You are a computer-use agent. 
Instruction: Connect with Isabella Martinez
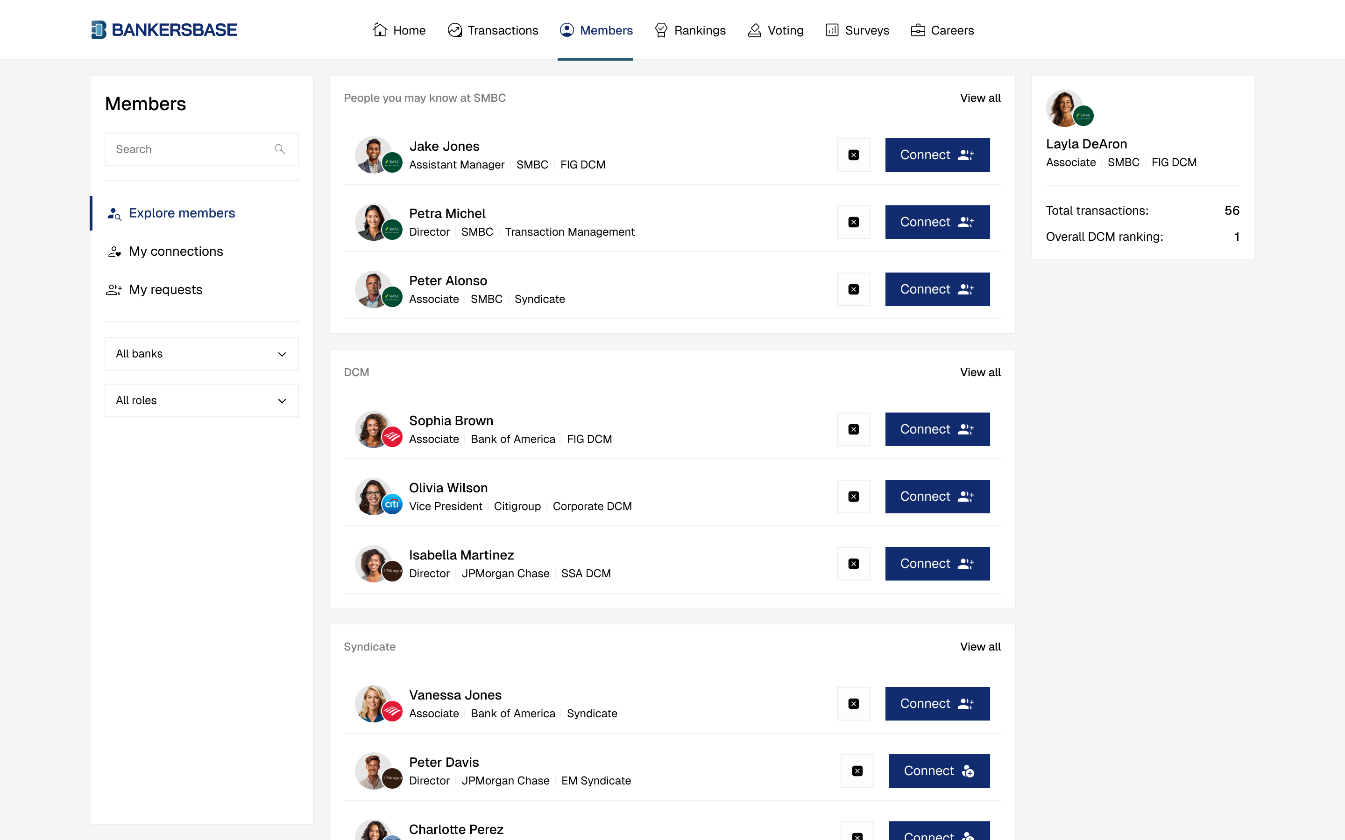tap(937, 564)
